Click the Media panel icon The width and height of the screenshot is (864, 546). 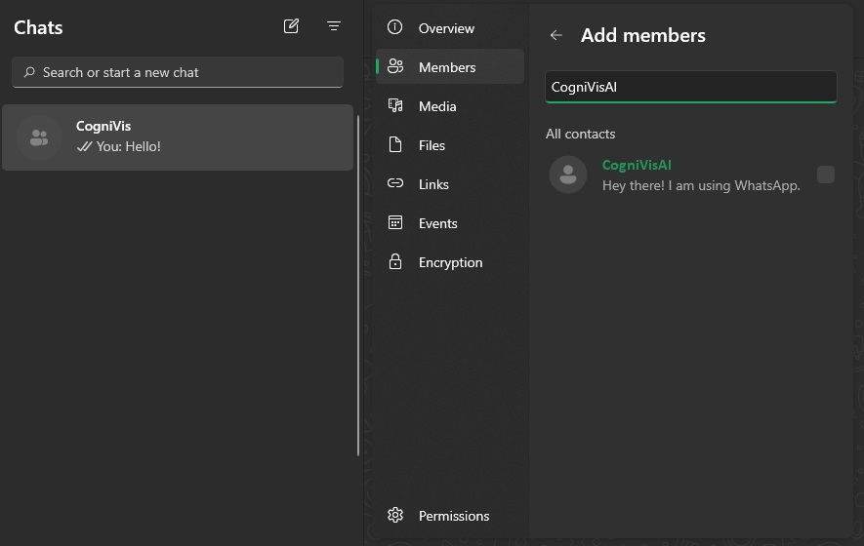pyautogui.click(x=395, y=106)
